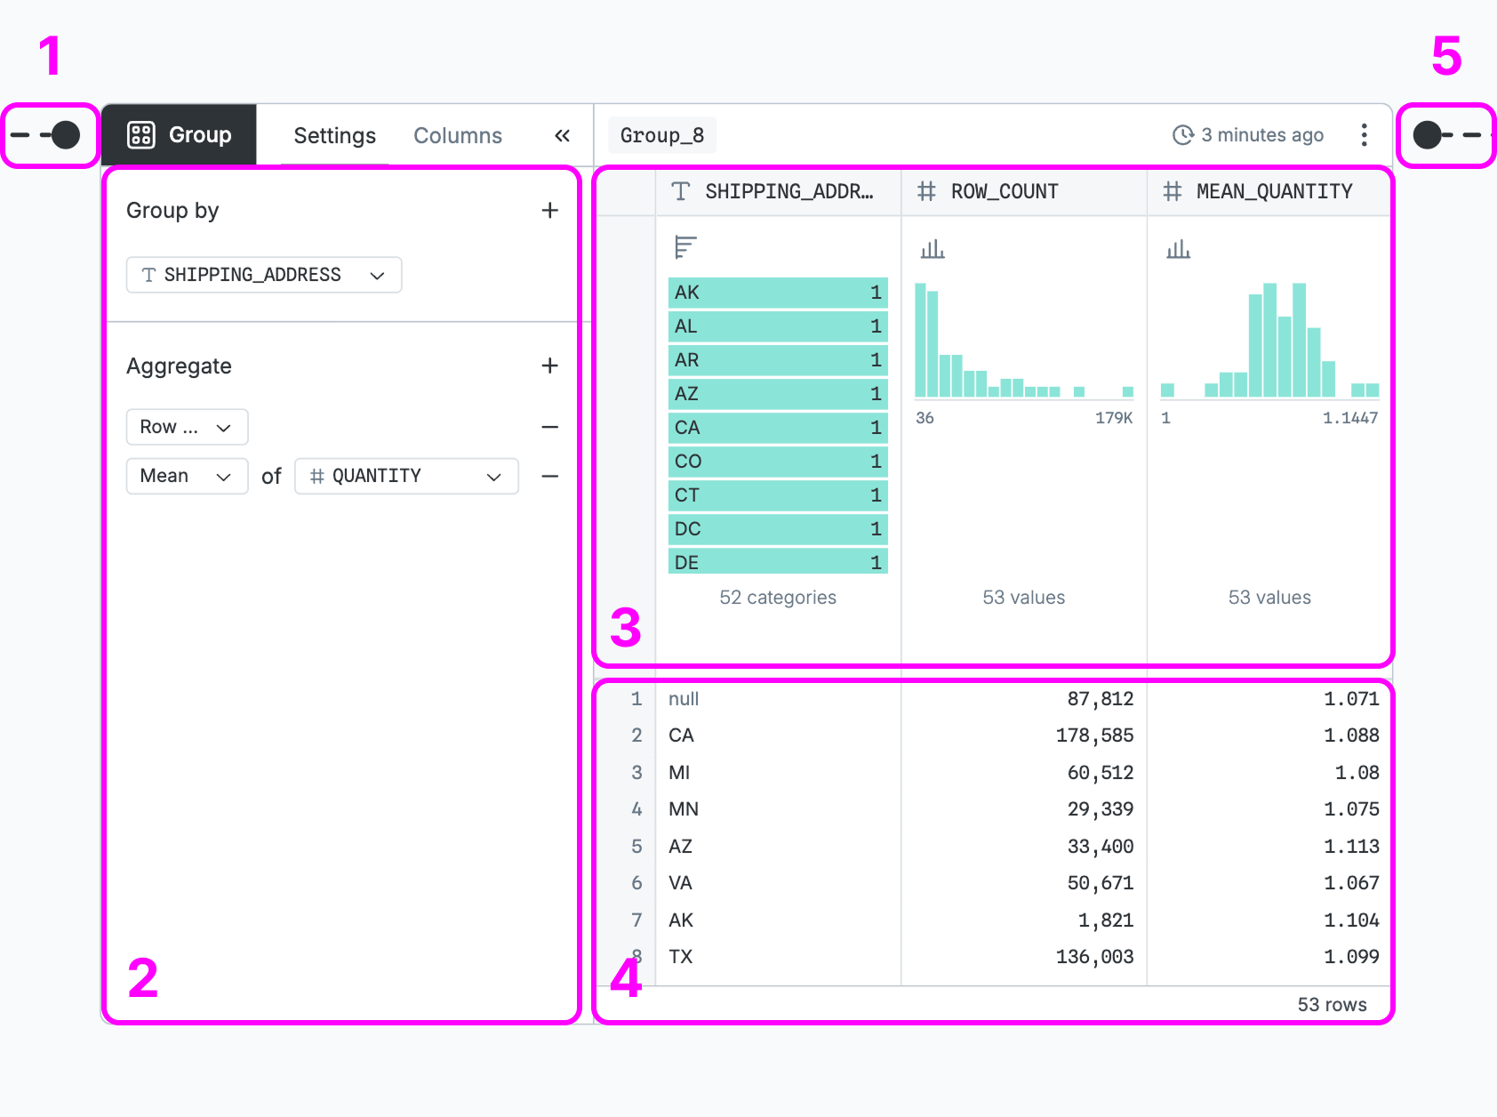Add a new Group by column
The width and height of the screenshot is (1497, 1117).
549,211
